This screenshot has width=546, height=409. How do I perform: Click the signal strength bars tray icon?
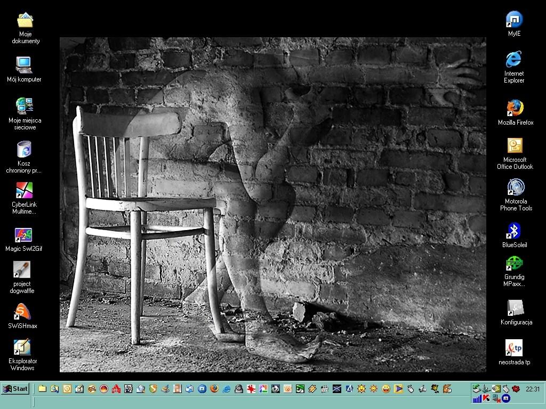[477, 398]
